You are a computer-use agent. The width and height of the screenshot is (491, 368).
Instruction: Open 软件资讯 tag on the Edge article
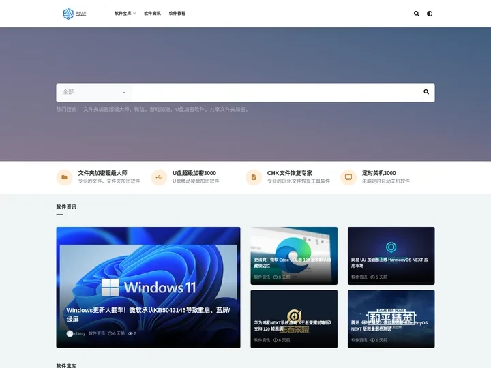(262, 277)
